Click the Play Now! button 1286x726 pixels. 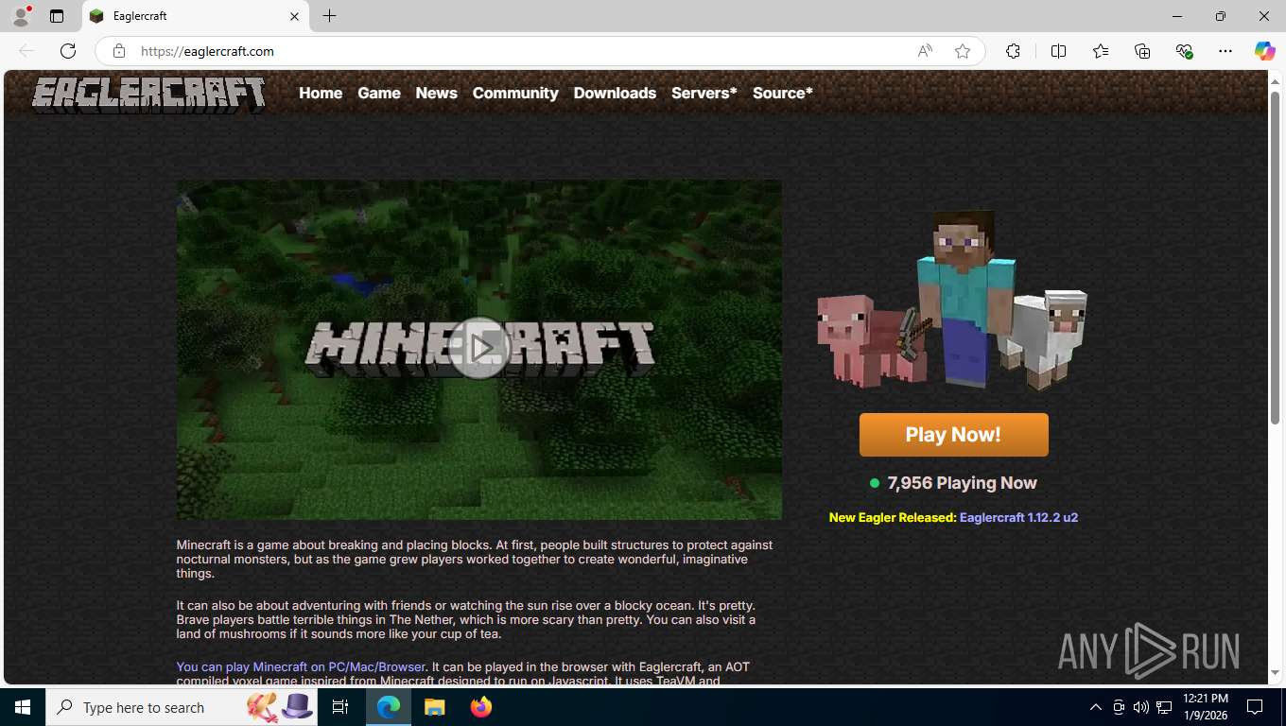[953, 435]
